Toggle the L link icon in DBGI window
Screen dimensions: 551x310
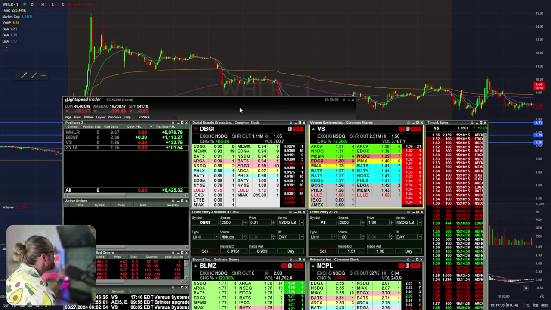tap(290, 129)
